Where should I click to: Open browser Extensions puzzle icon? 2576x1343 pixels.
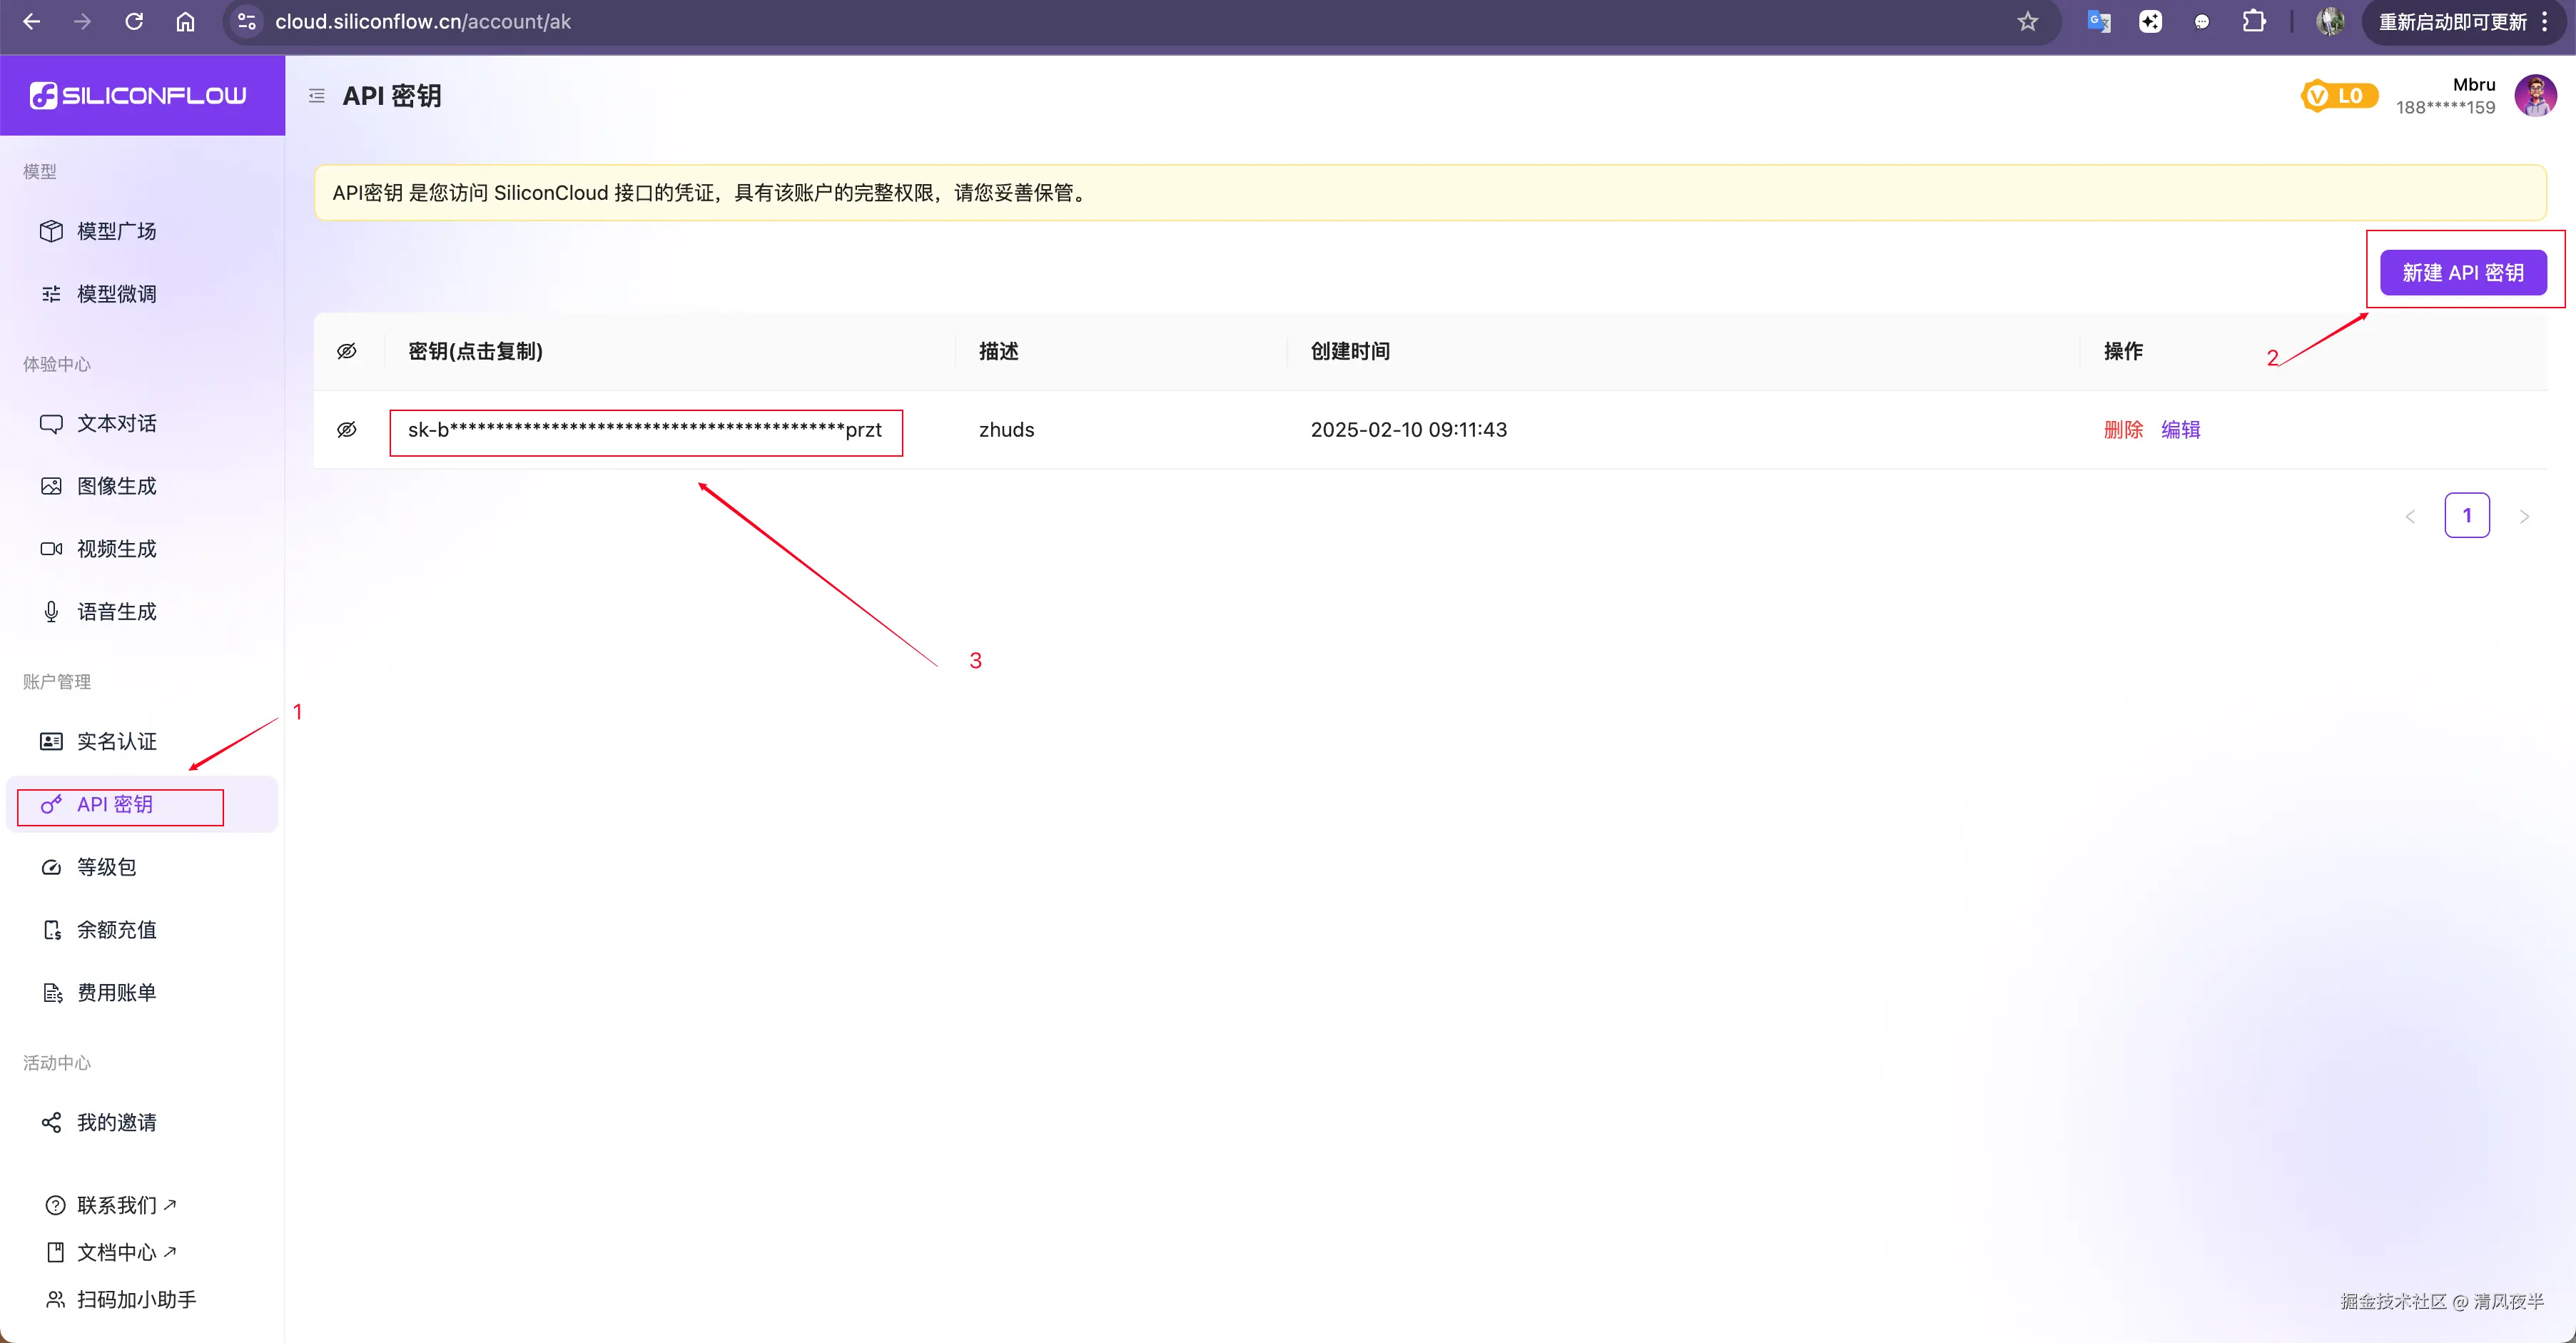tap(2253, 22)
